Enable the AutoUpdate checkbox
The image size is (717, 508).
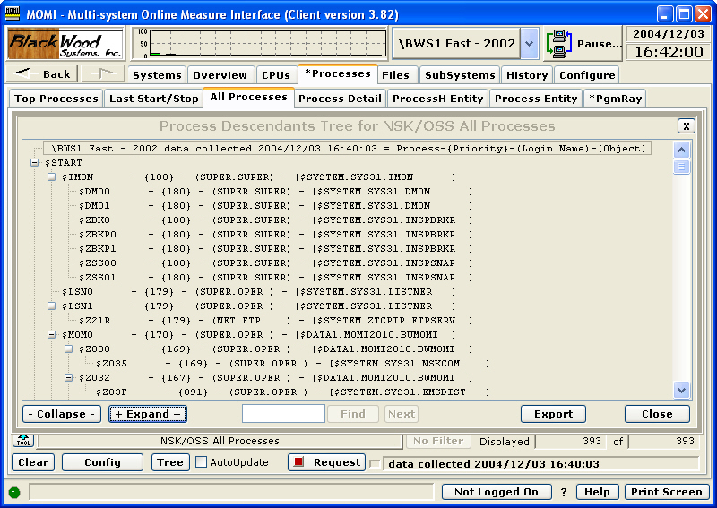[202, 462]
